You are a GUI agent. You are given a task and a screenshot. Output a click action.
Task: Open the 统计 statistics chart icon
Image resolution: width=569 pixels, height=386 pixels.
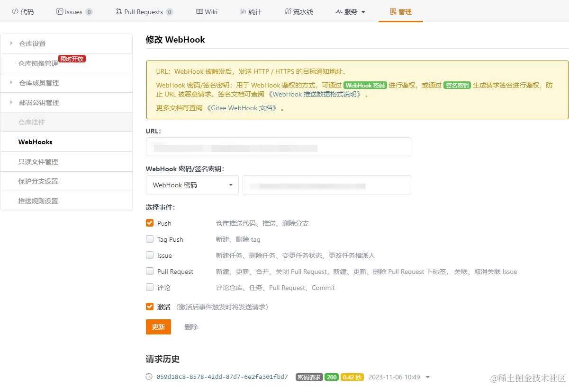(x=243, y=11)
